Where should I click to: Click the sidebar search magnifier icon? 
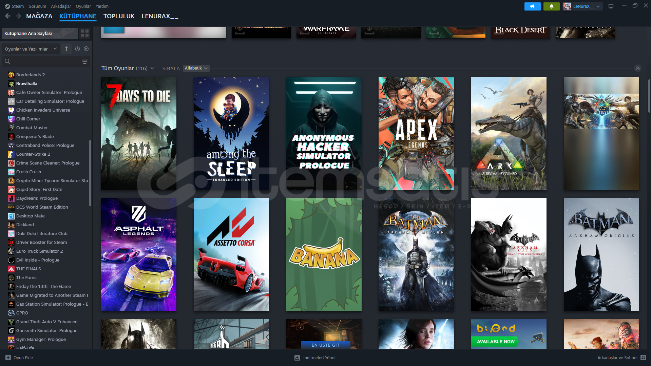point(7,61)
